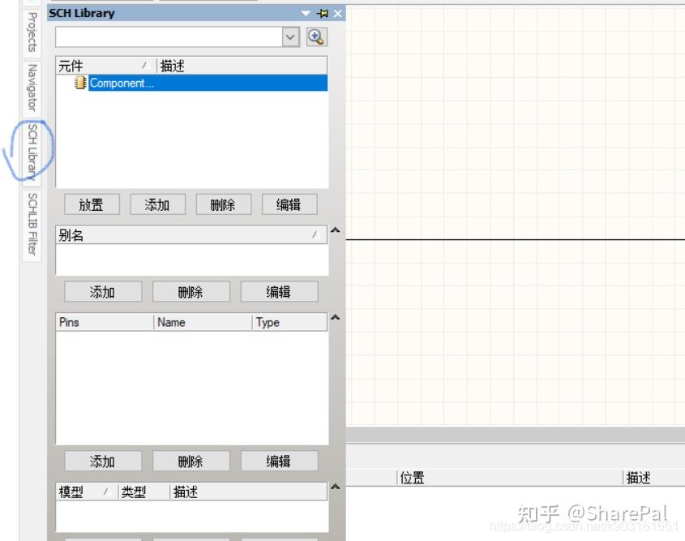Click the magnifier search icon in SCH Library panel

(316, 36)
